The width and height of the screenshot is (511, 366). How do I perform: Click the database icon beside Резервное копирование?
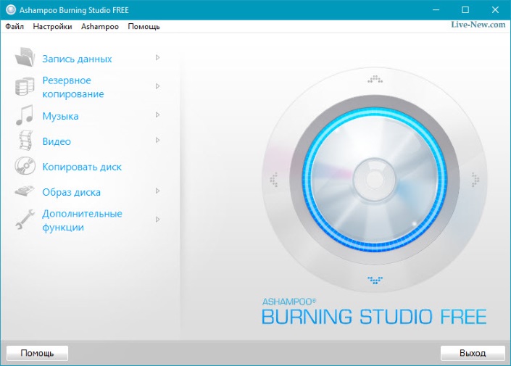[25, 86]
